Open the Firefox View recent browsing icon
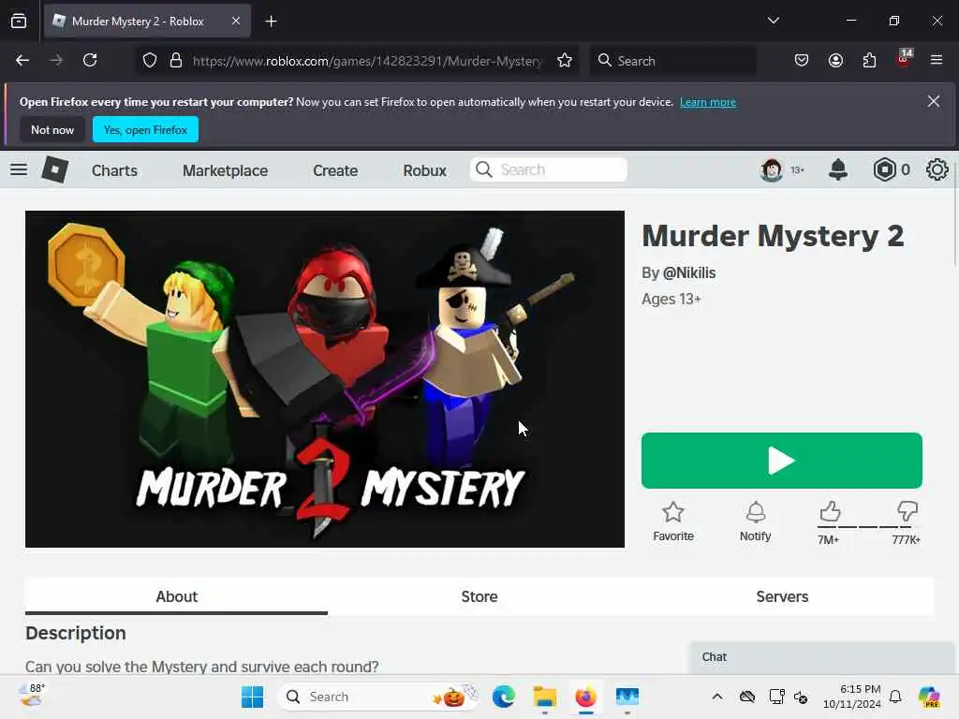This screenshot has height=719, width=959. pos(19,22)
